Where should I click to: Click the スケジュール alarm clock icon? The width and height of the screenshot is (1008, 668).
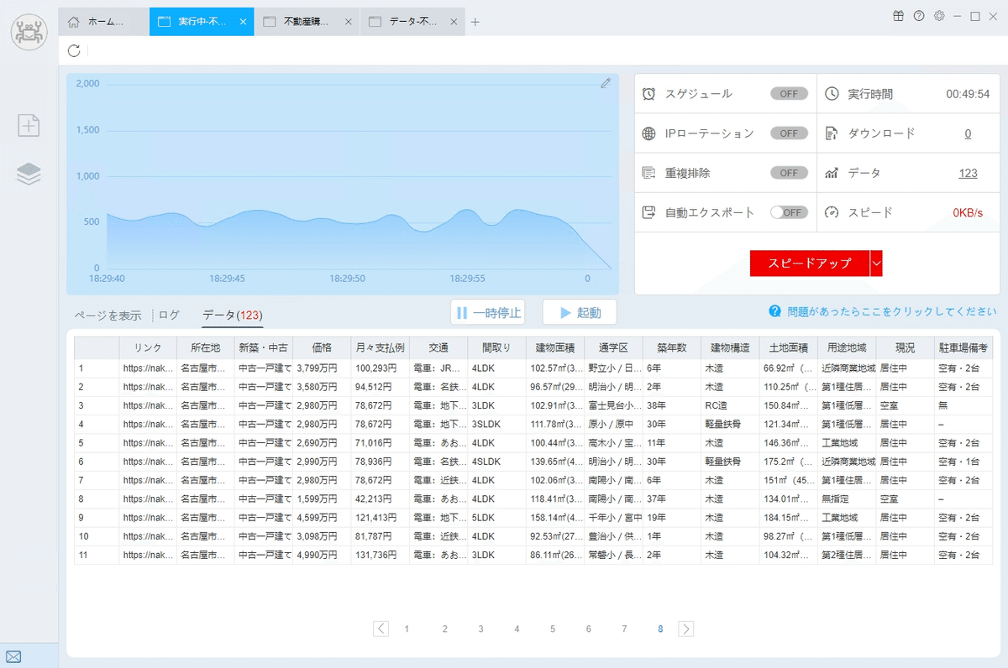click(648, 94)
